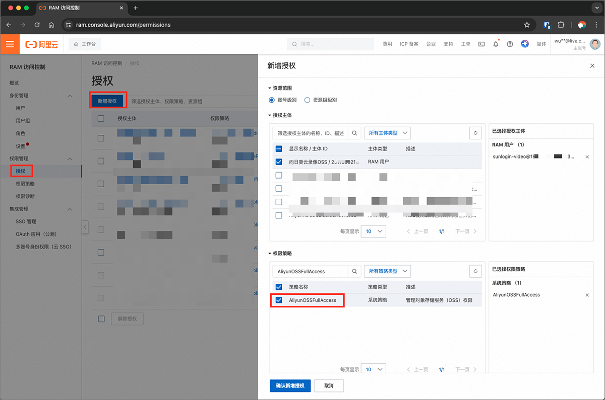Refresh the authorization principal list

point(475,133)
